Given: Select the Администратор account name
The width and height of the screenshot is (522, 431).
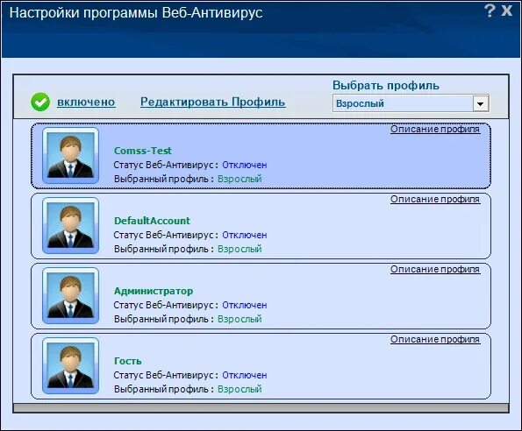Looking at the screenshot, I should click(154, 291).
